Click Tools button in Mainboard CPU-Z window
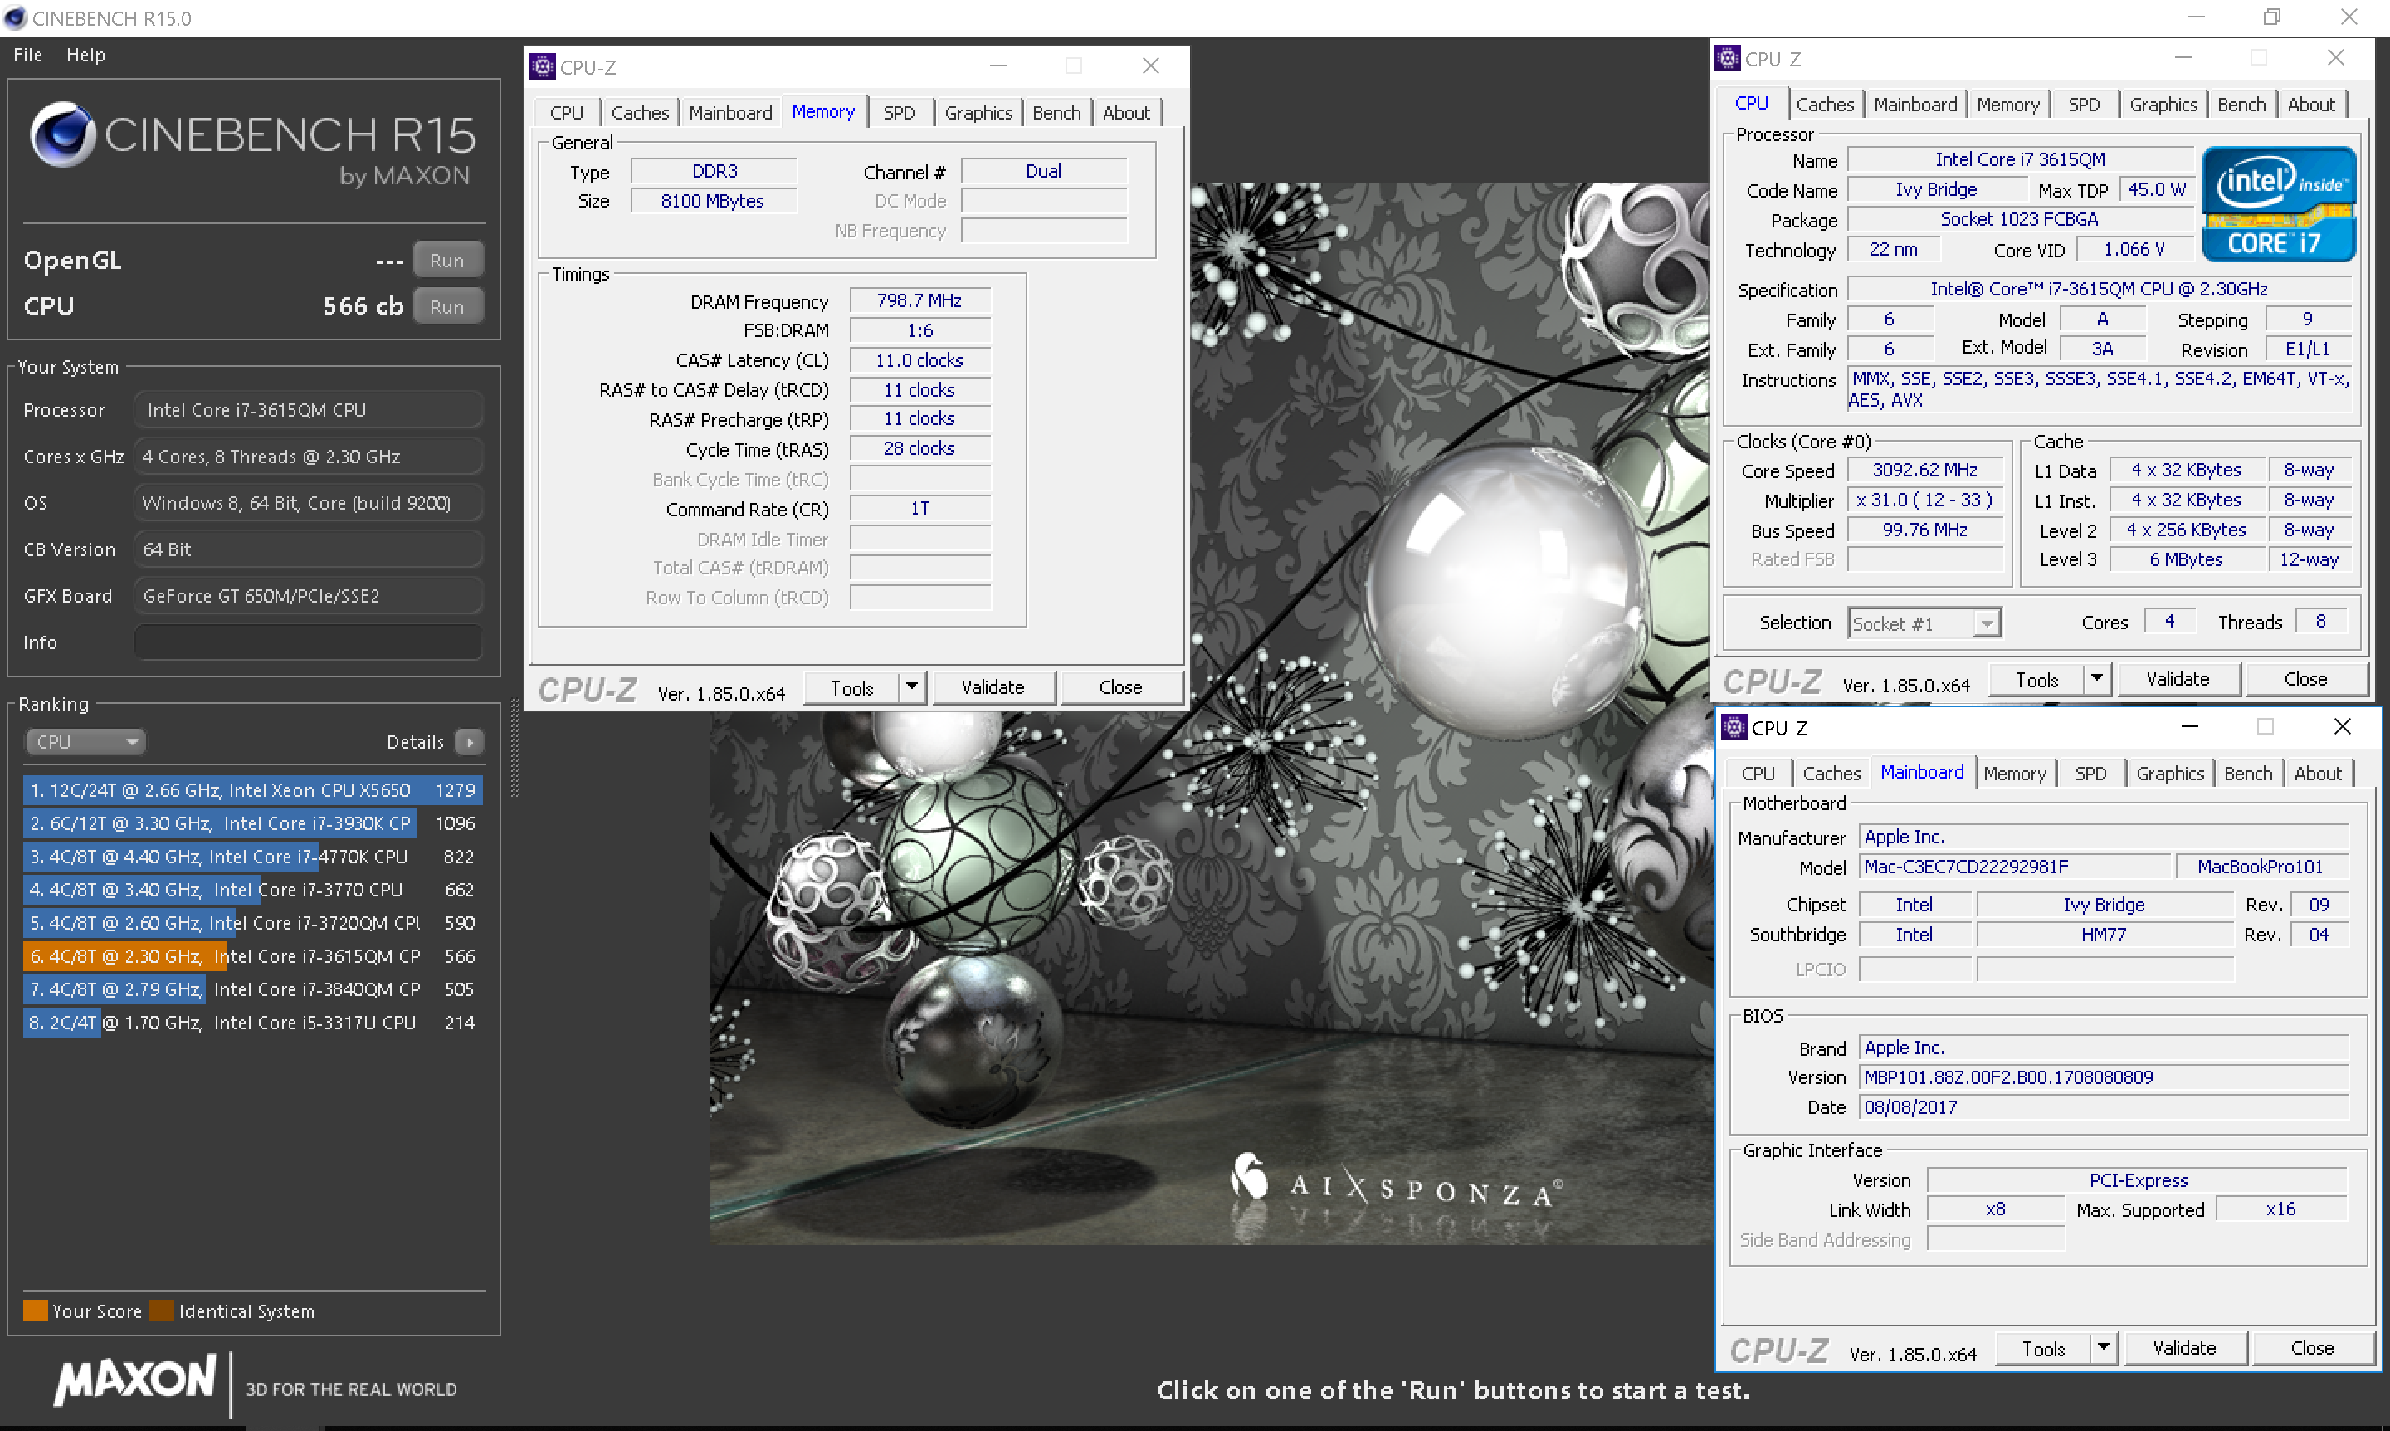Viewport: 2390px width, 1431px height. coord(2043,1348)
